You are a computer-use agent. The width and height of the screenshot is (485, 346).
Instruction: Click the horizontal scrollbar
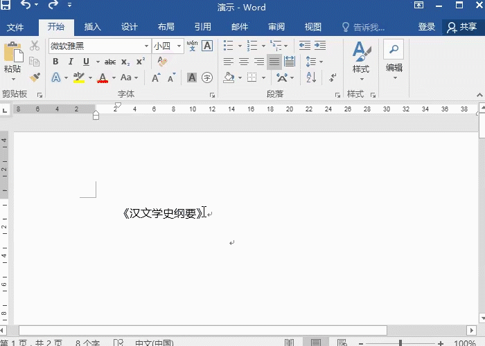click(x=203, y=330)
